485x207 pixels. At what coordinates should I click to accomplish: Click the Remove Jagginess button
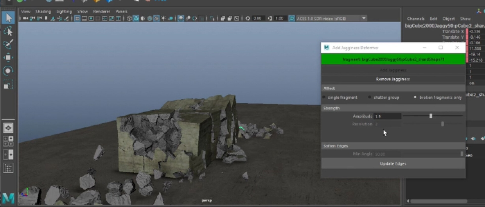393,79
